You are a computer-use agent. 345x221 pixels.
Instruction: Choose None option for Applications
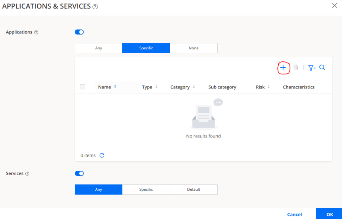pyautogui.click(x=193, y=48)
